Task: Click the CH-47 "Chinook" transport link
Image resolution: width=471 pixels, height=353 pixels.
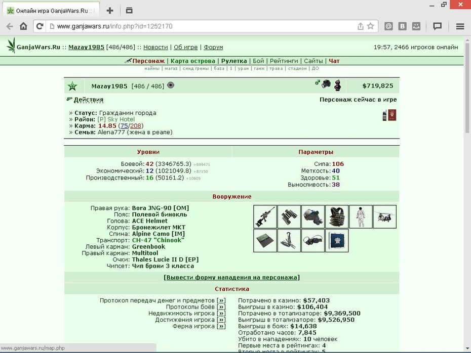Action: [x=158, y=240]
